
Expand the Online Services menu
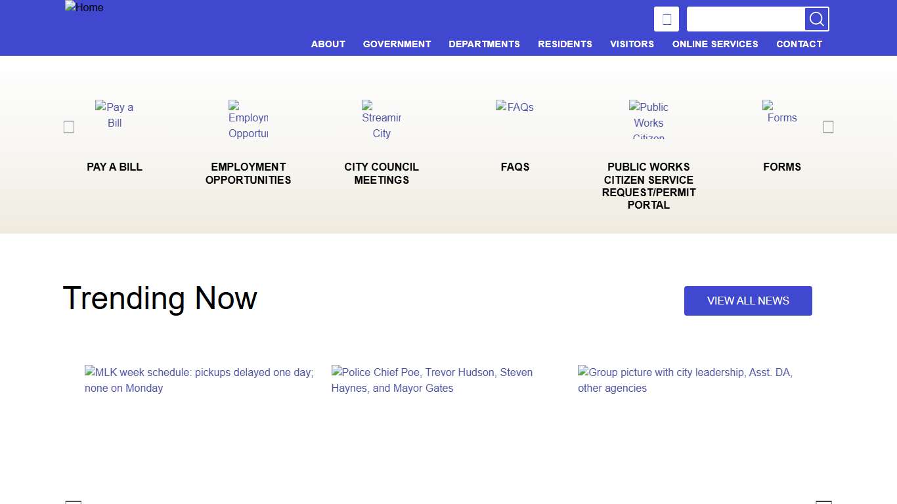(x=714, y=44)
